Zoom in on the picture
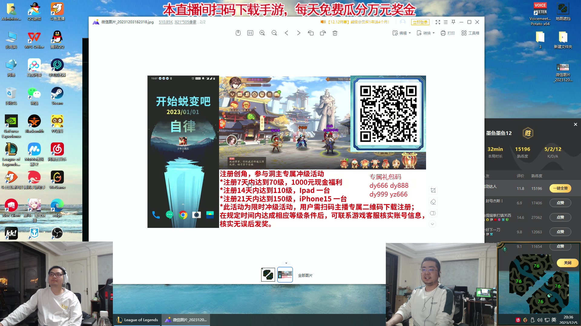This screenshot has height=326, width=581. coord(262,33)
